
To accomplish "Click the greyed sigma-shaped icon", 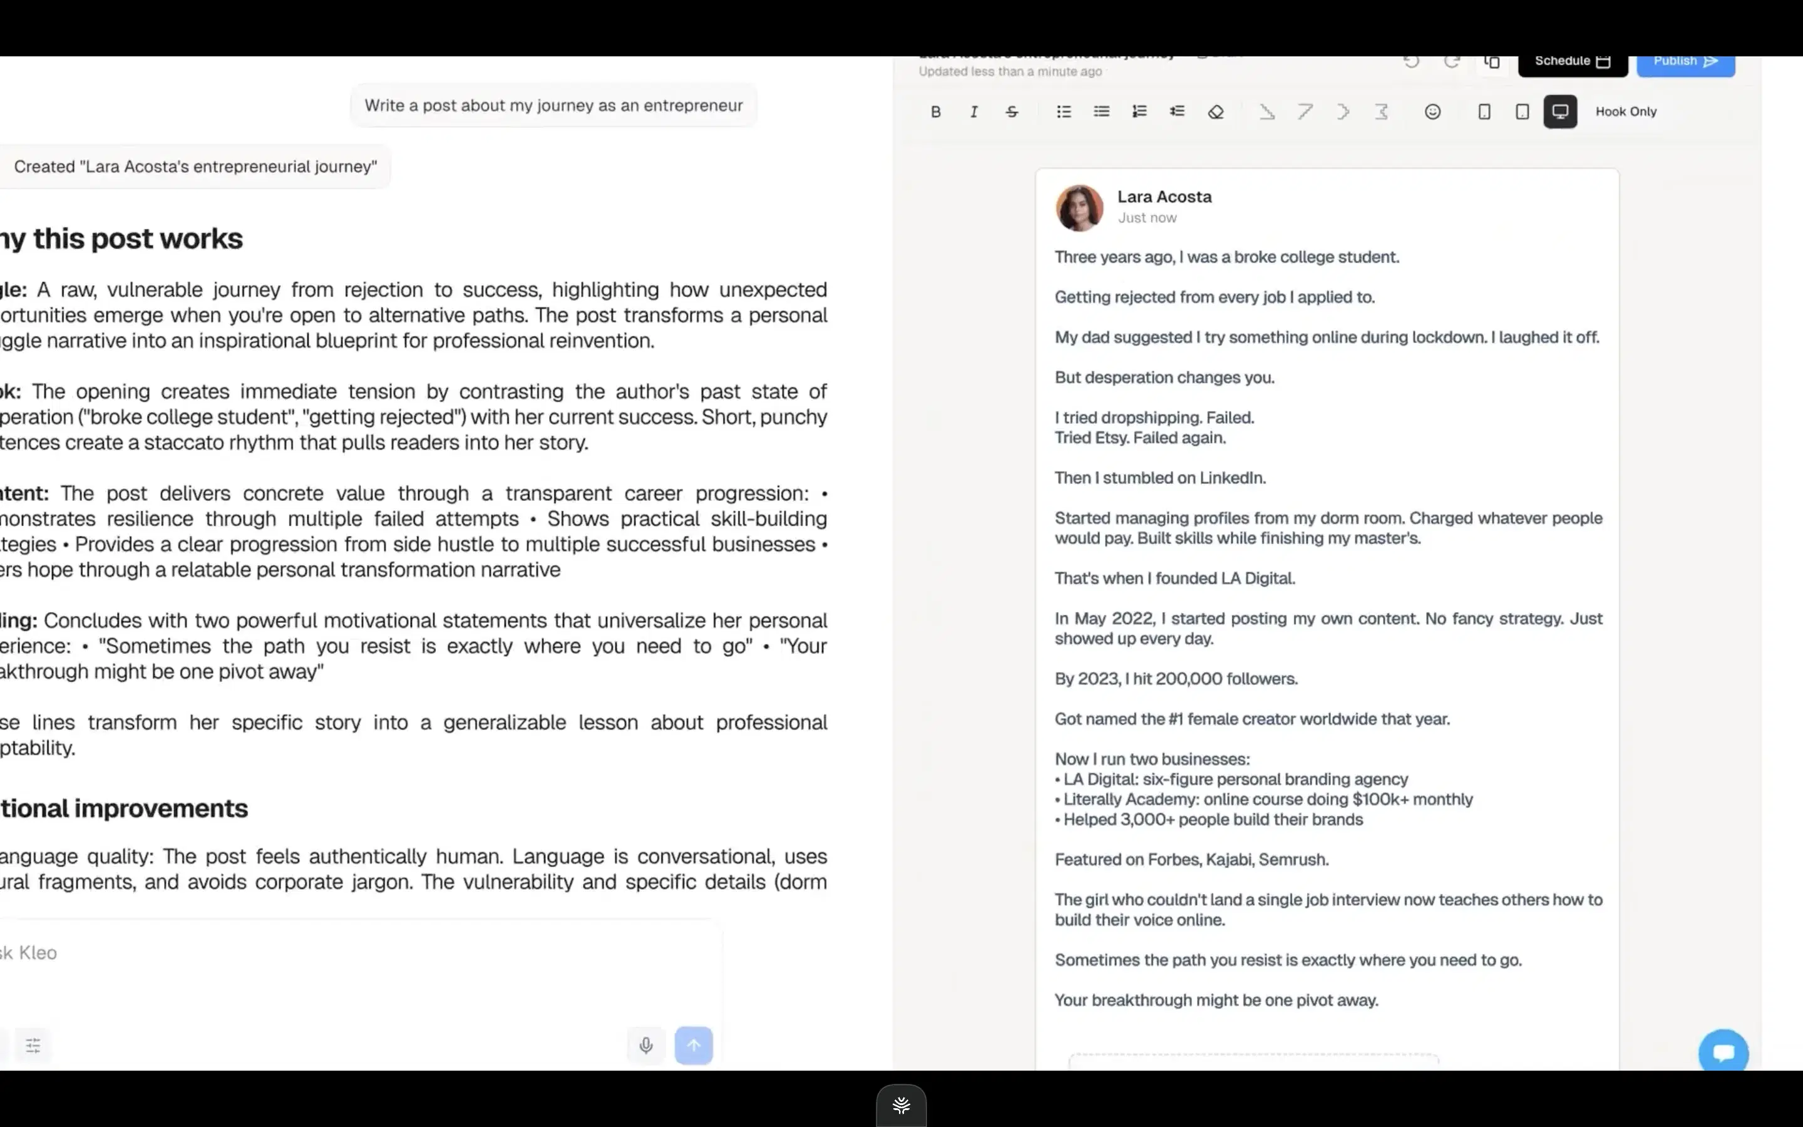I will point(1382,112).
